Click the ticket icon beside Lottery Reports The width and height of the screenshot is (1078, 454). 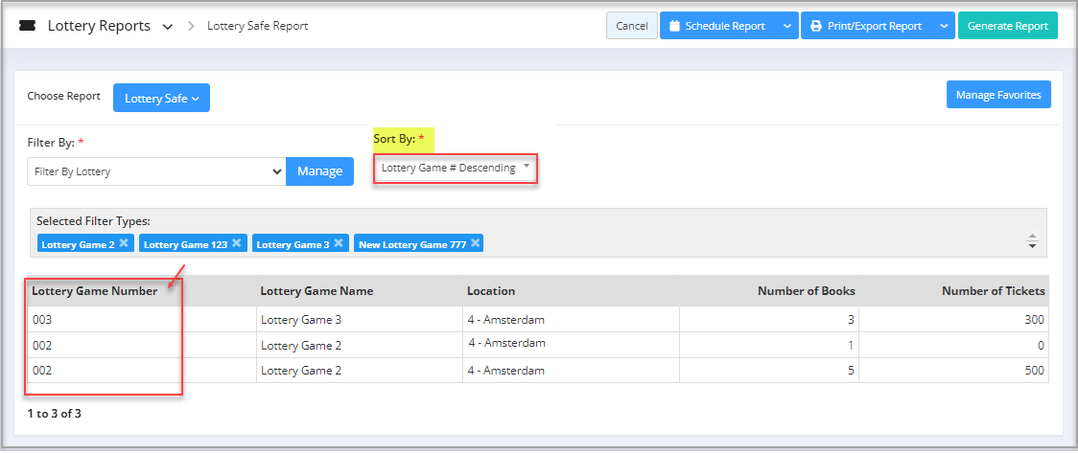pos(28,26)
